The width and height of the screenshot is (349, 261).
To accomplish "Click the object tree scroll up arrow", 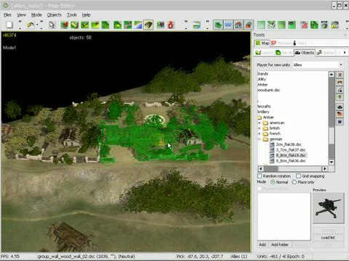I will tap(332, 74).
